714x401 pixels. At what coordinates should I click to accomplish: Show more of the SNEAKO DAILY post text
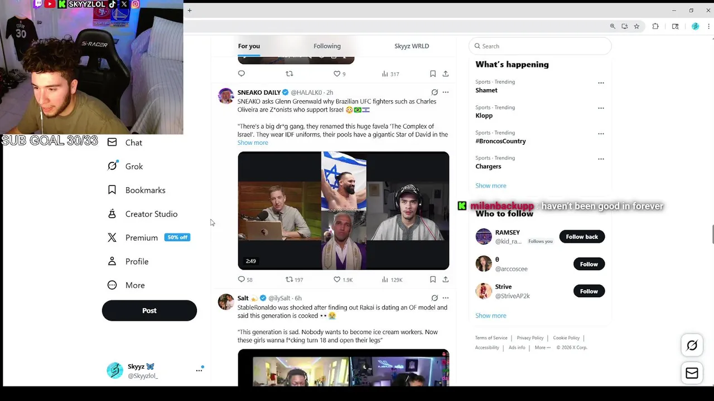(253, 143)
